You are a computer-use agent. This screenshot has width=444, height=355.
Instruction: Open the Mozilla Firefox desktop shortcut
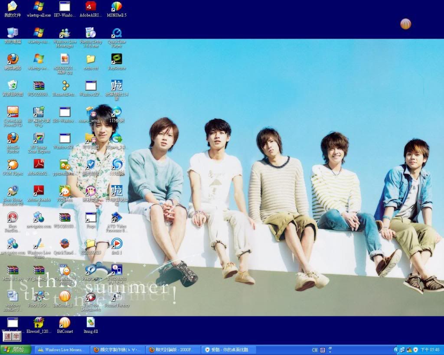(13, 139)
